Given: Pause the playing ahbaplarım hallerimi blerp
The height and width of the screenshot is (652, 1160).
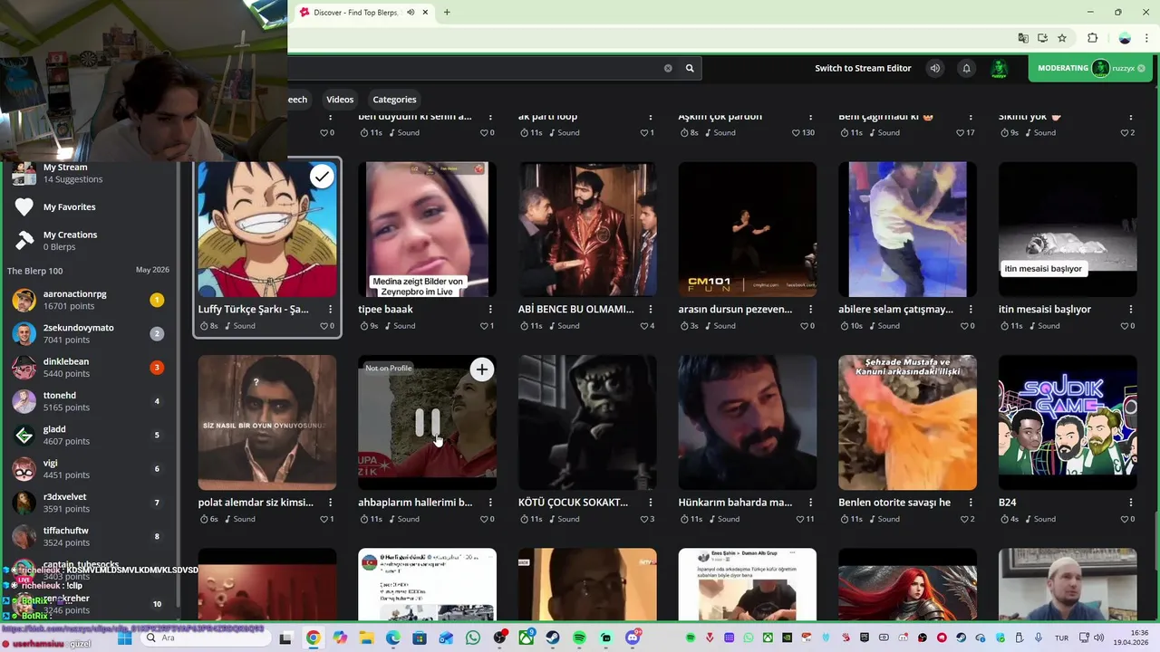Looking at the screenshot, I should click(x=427, y=423).
